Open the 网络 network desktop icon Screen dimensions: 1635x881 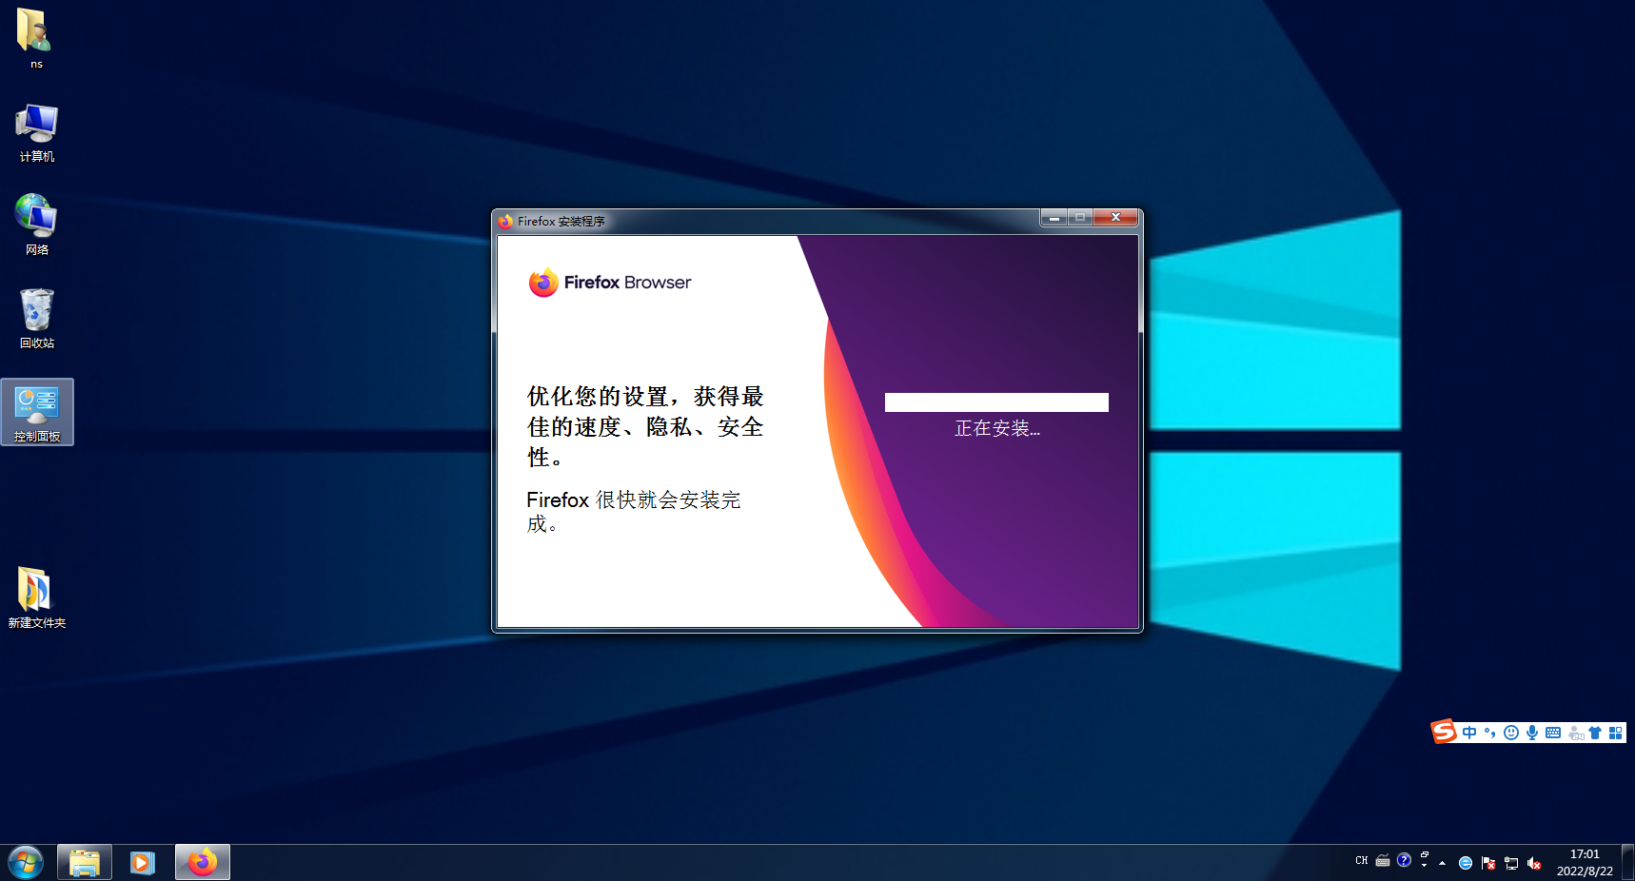coord(36,225)
